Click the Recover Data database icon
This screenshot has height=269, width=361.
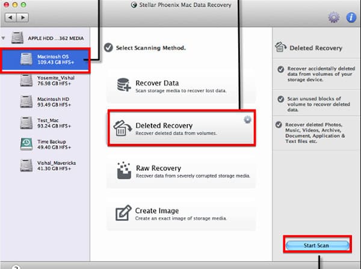click(124, 85)
